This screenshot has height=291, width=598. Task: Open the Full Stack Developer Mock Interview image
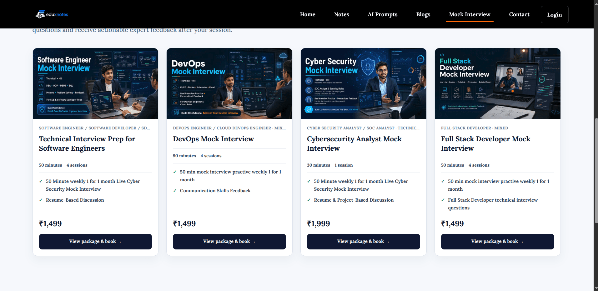pyautogui.click(x=498, y=83)
